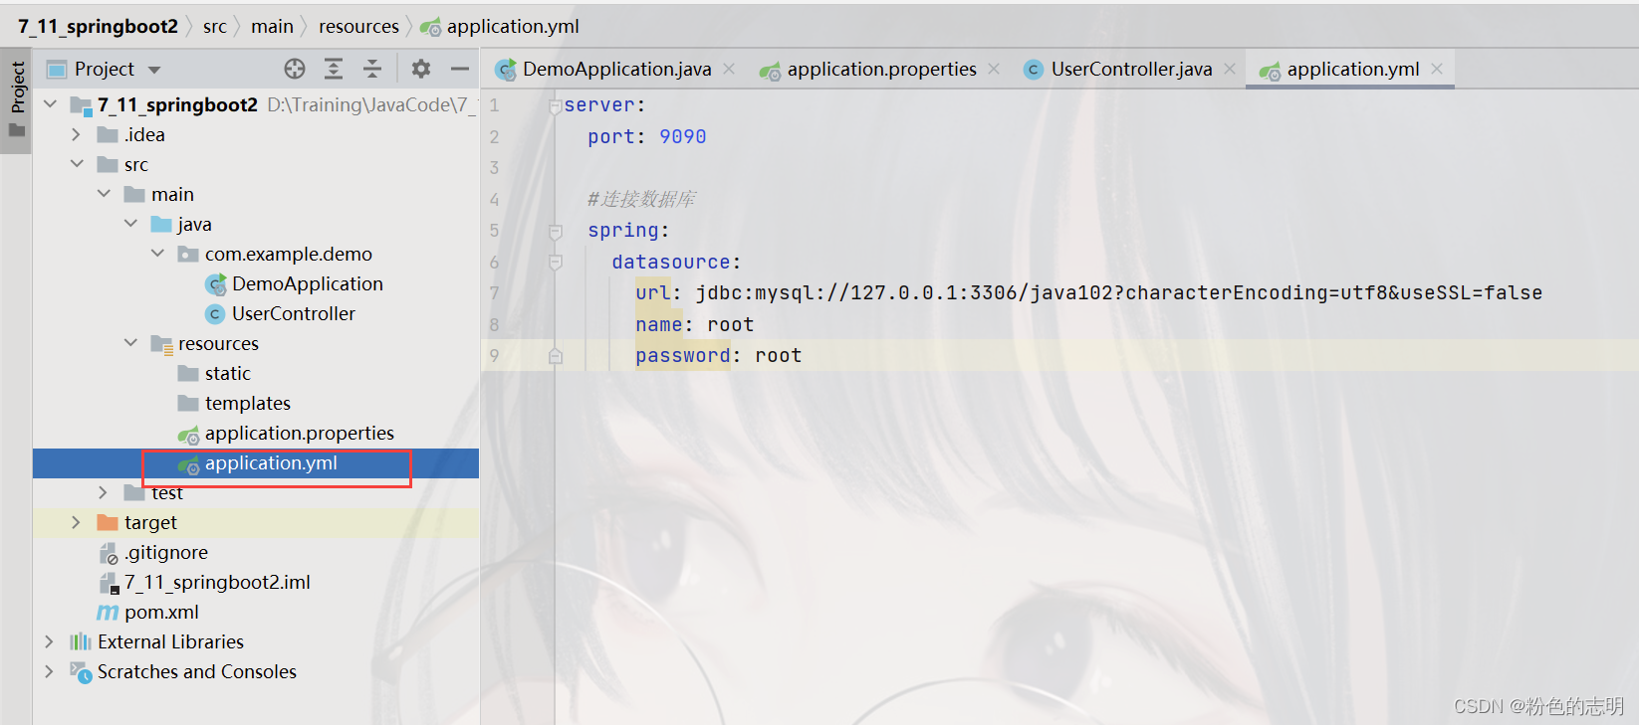Hide the Project panel with minus icon
1639x725 pixels.
(459, 69)
